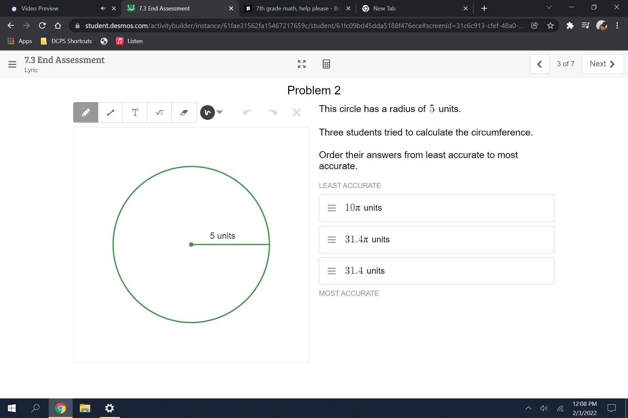
Task: Expand the Chrome tab search chevron
Action: pyautogui.click(x=549, y=7)
